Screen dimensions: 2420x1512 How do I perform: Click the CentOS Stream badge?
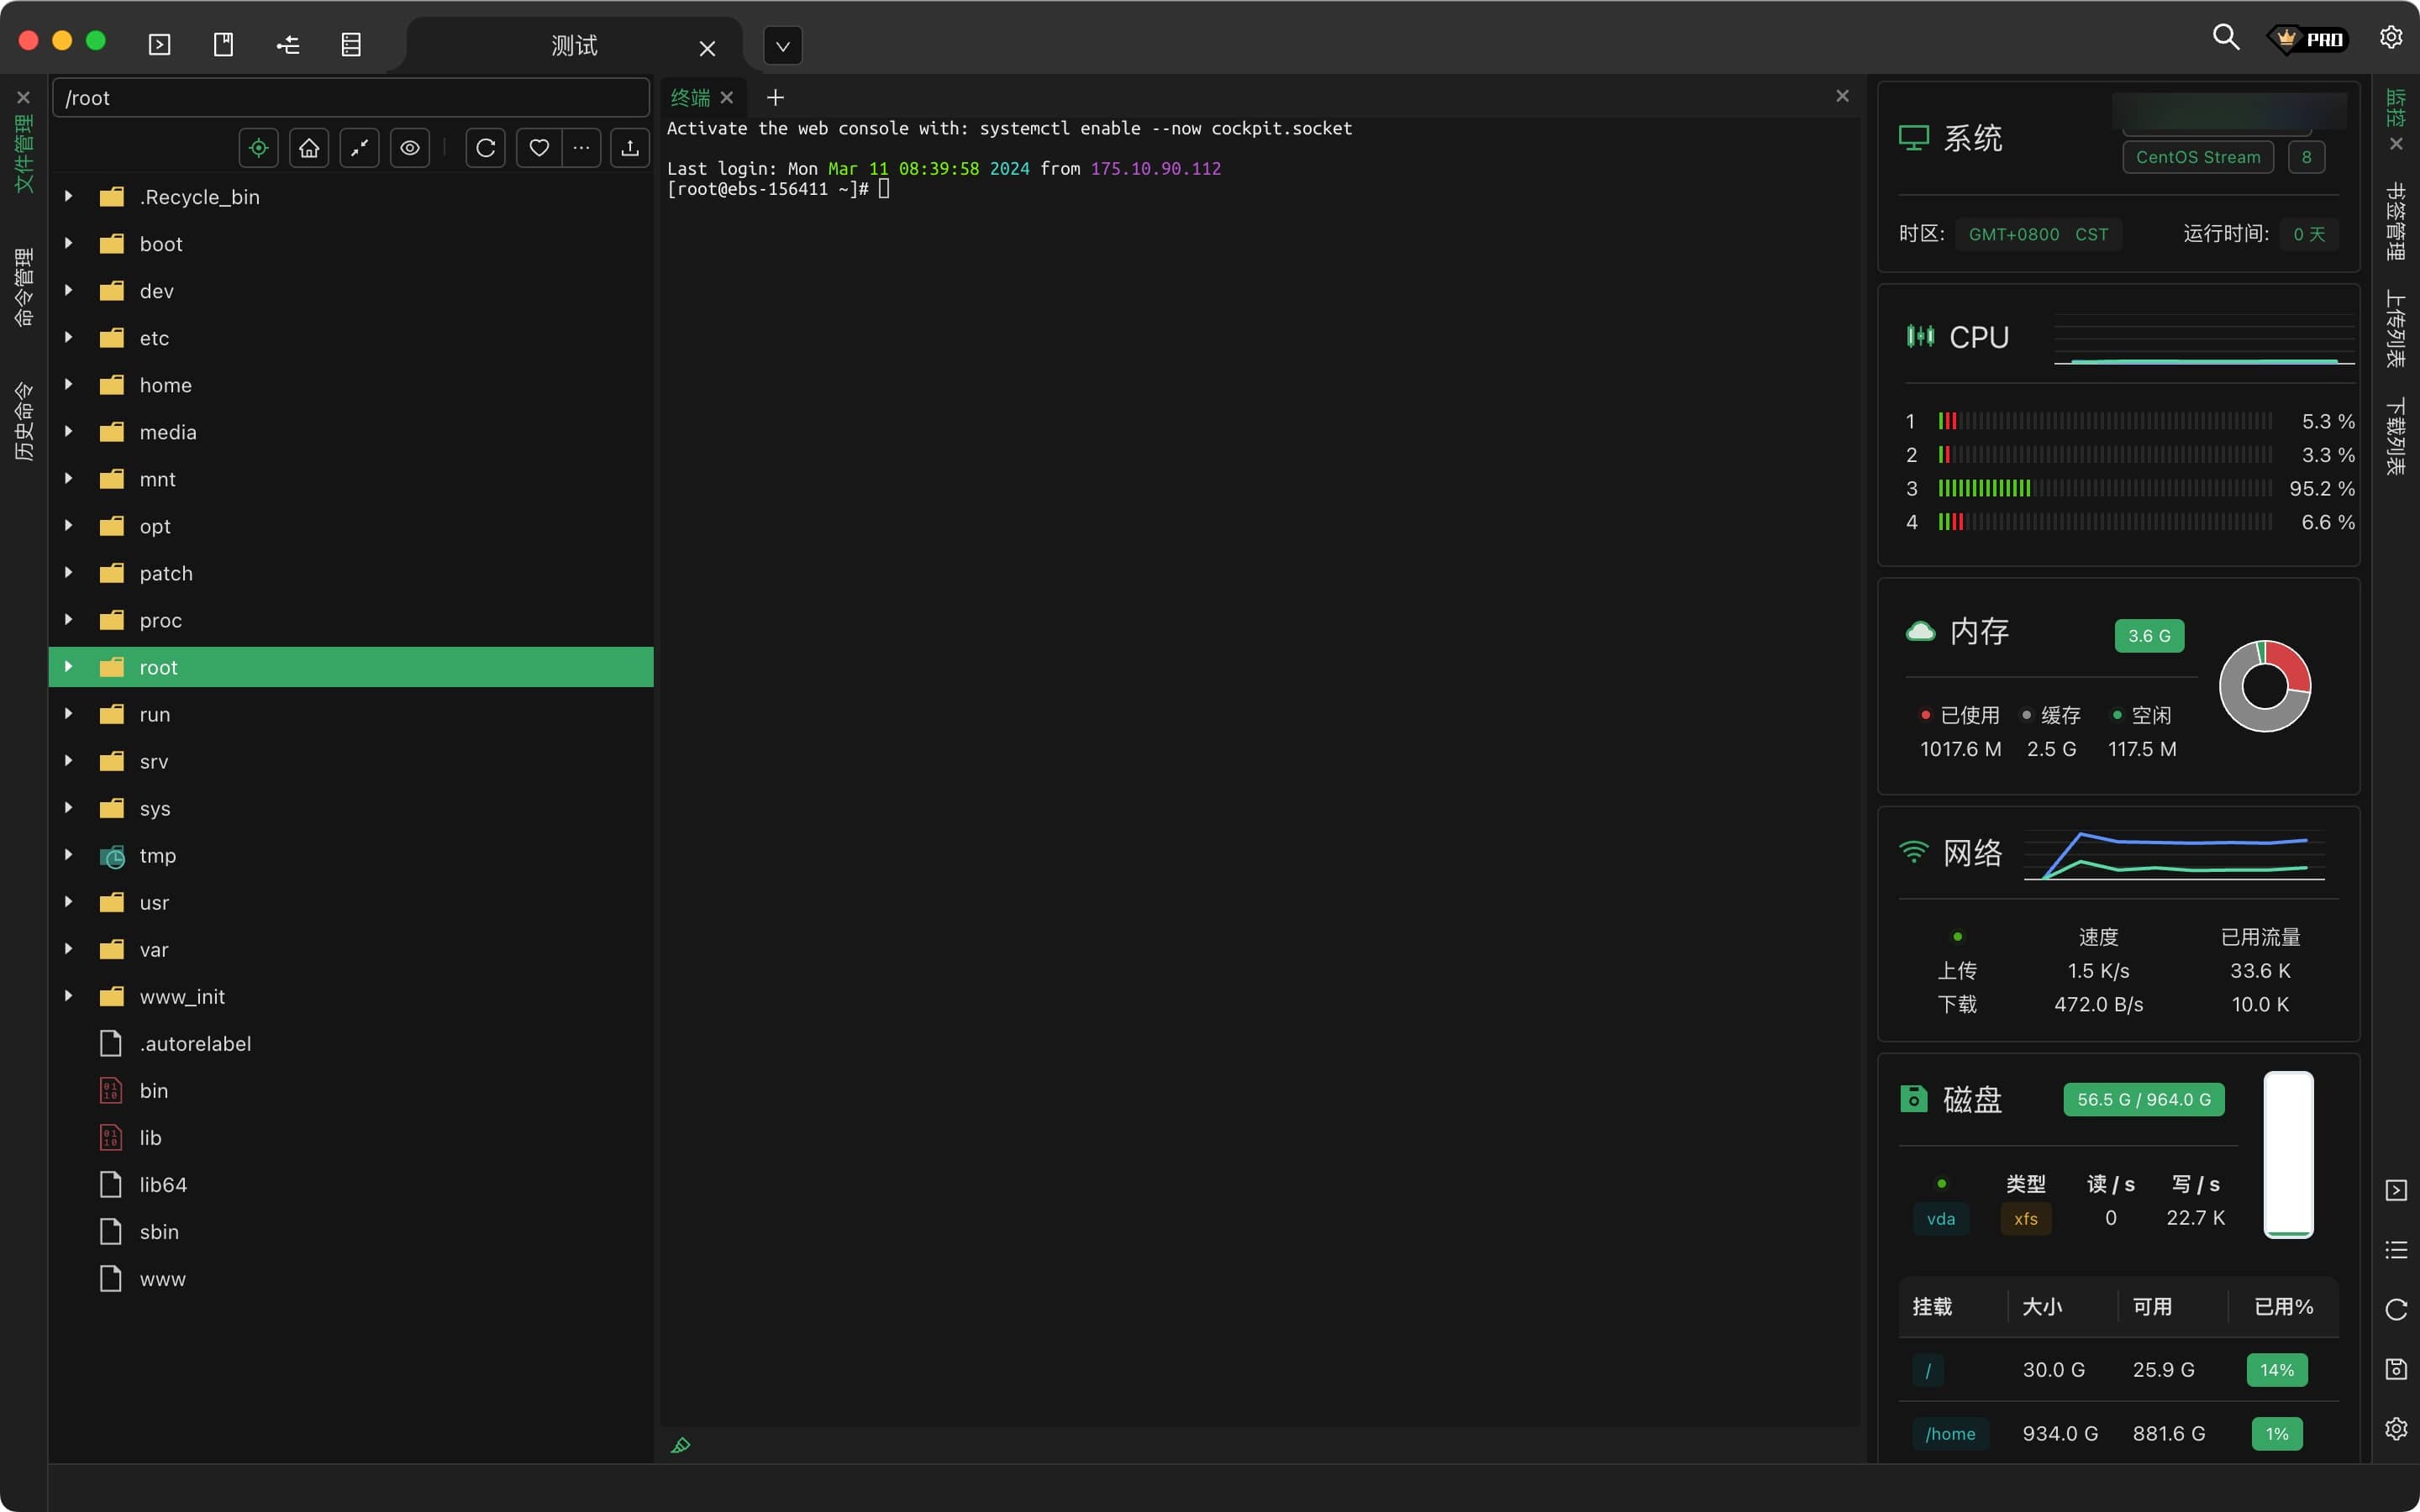point(2198,157)
